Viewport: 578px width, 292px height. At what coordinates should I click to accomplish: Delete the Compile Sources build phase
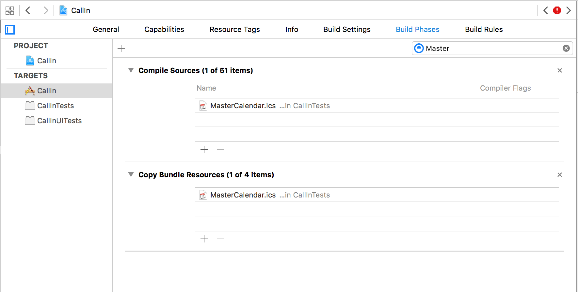click(x=559, y=70)
